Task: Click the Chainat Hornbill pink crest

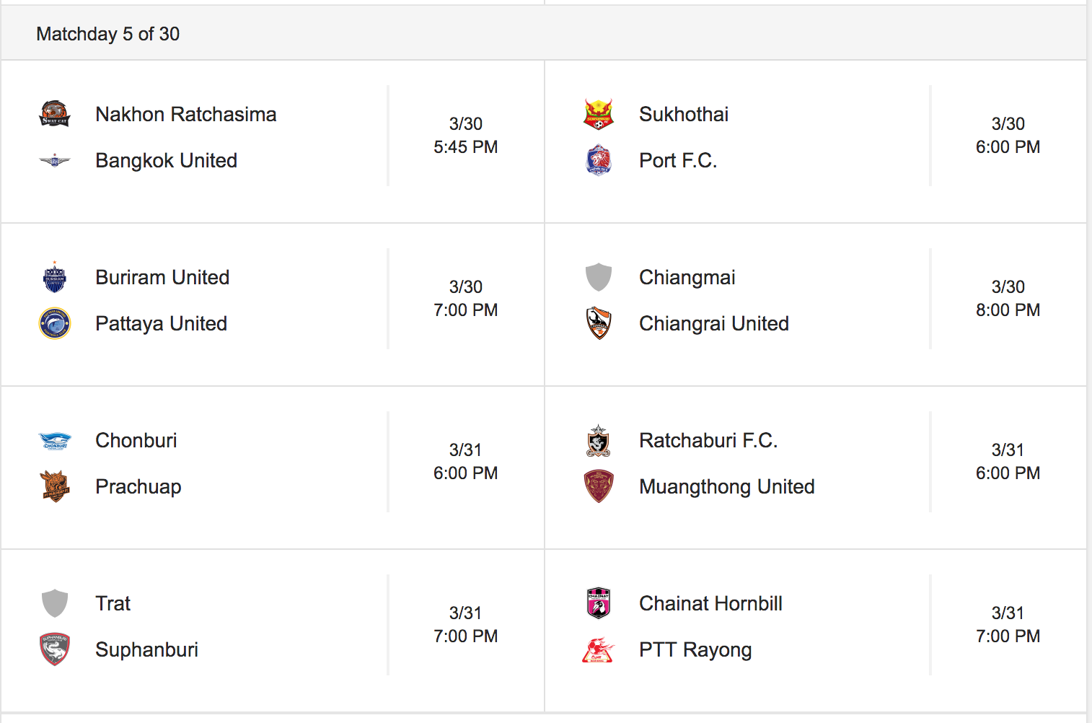Action: (x=599, y=603)
